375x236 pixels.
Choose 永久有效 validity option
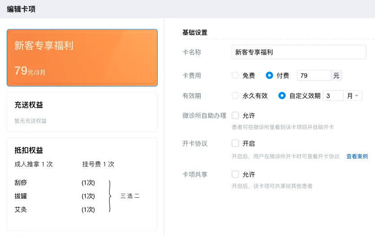point(235,96)
